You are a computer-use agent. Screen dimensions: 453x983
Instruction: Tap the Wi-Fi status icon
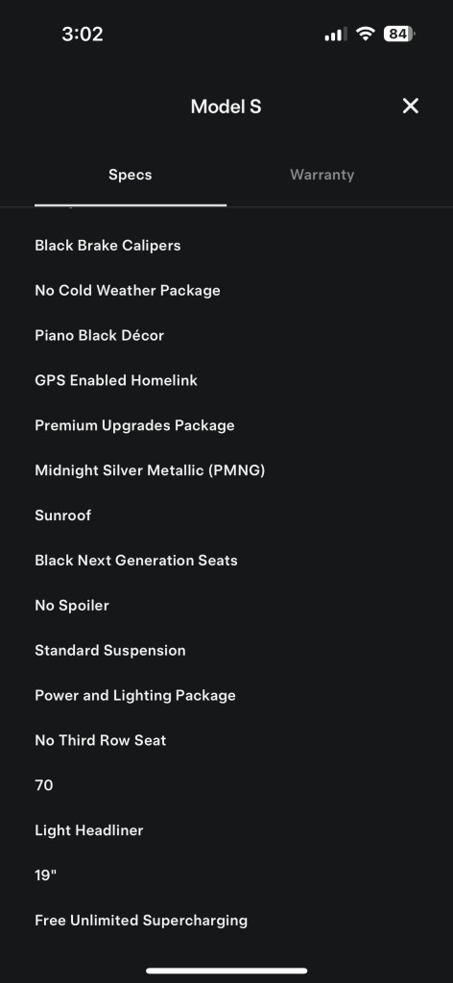(x=365, y=34)
